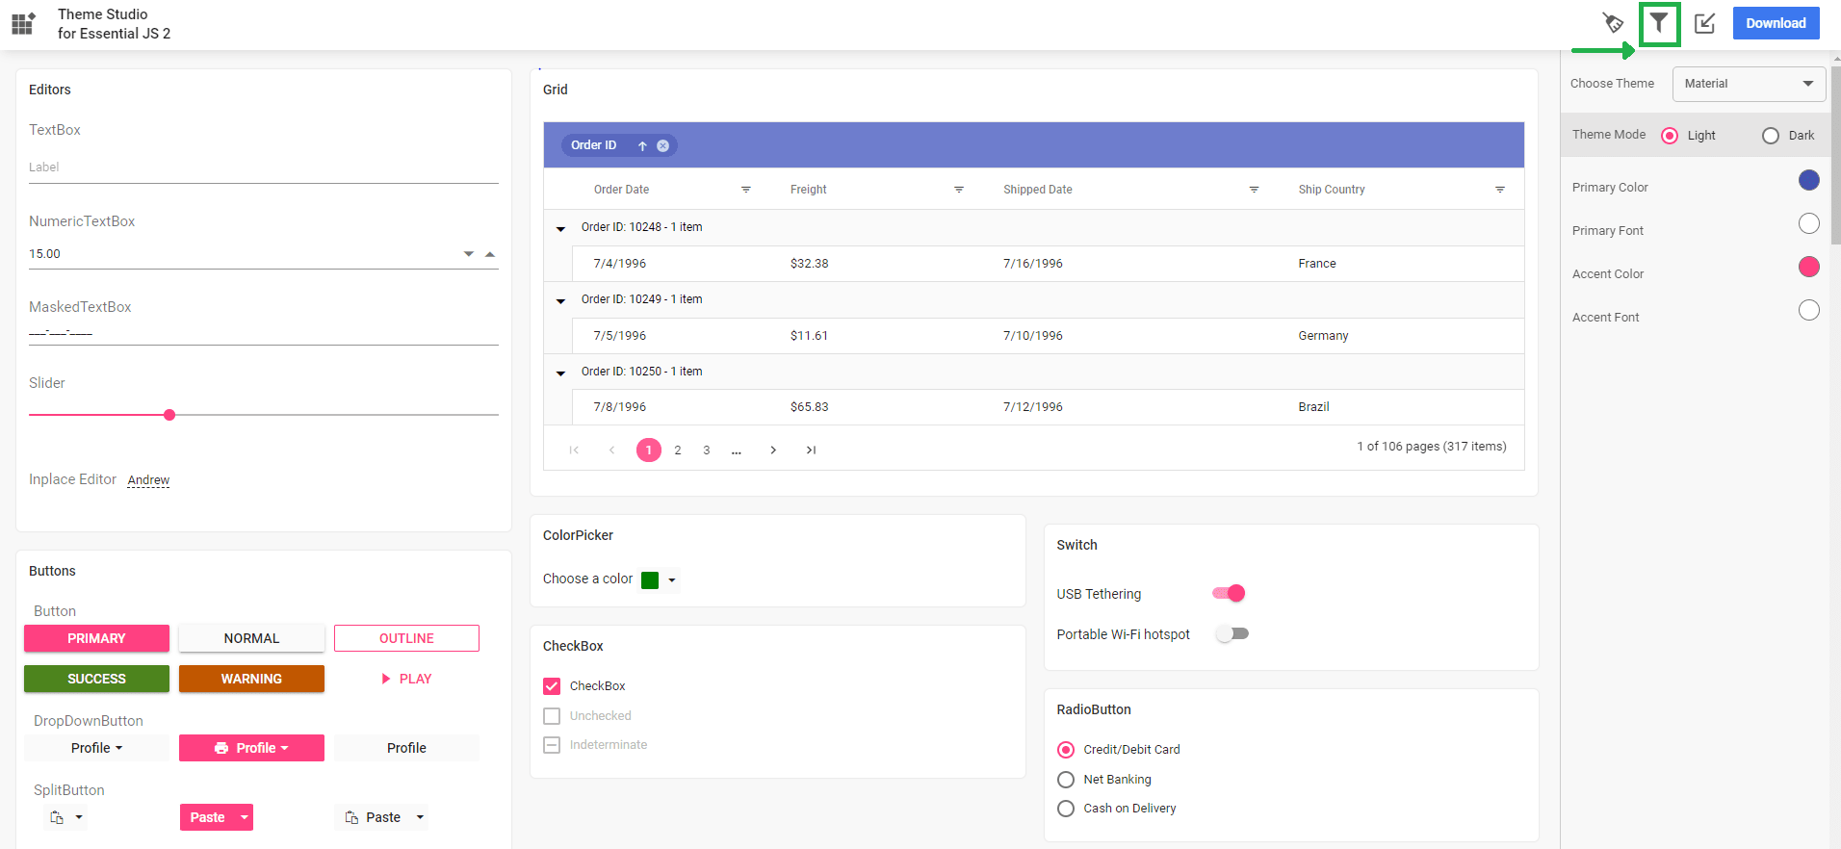Screen dimensions: 1841x849
Task: Go to grid page 2
Action: click(678, 450)
